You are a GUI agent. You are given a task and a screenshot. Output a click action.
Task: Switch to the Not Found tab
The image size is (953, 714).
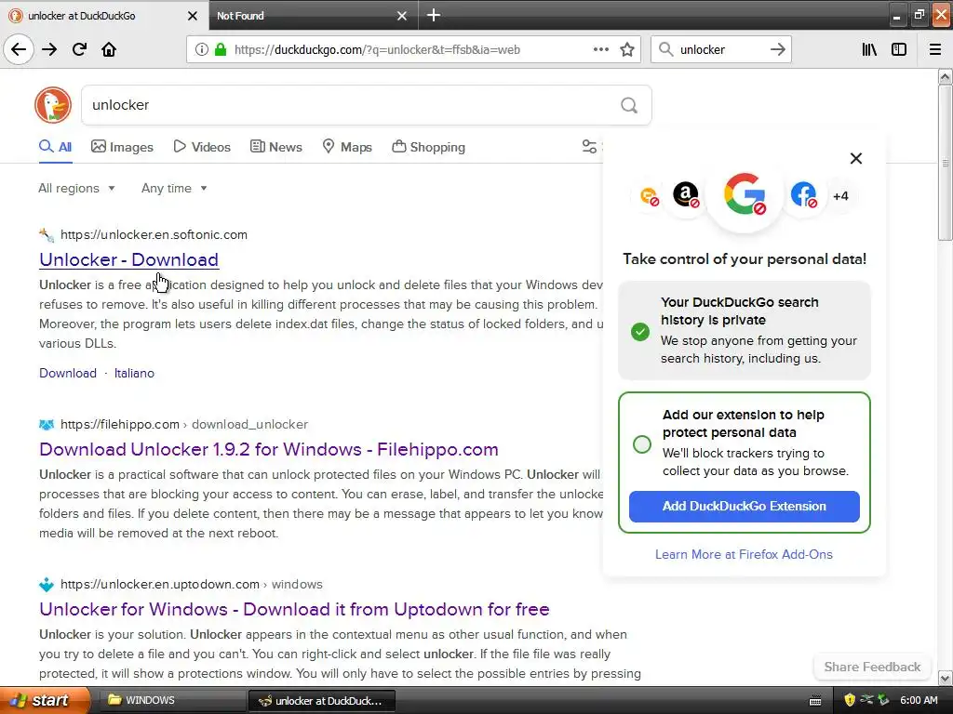(314, 16)
